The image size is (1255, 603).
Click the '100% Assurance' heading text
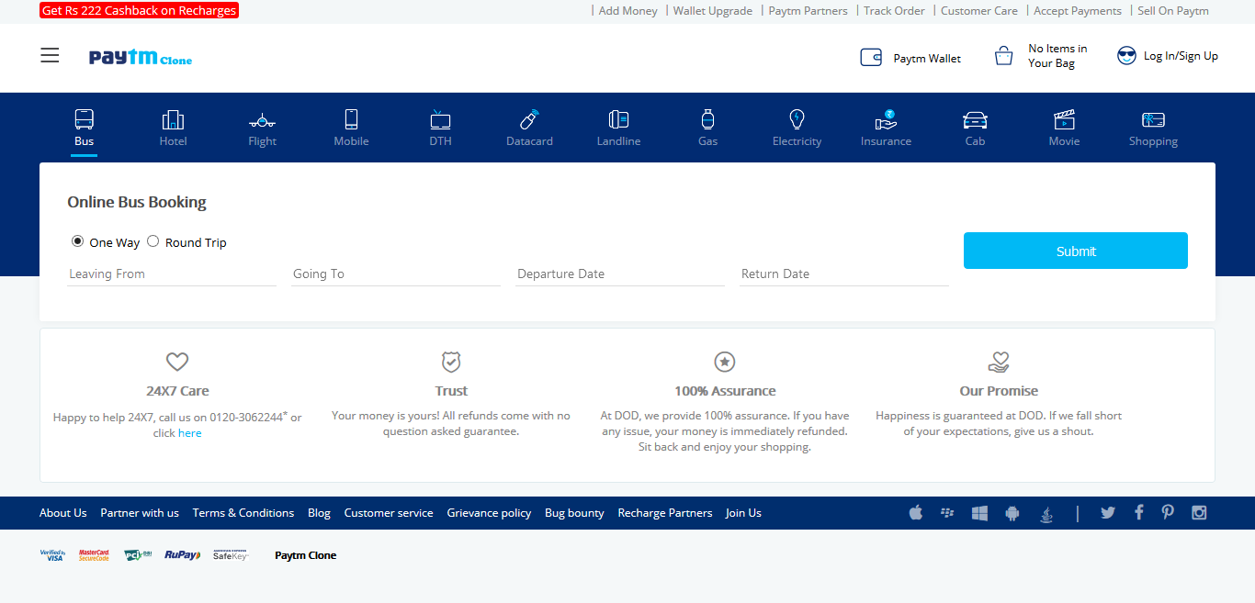(725, 391)
